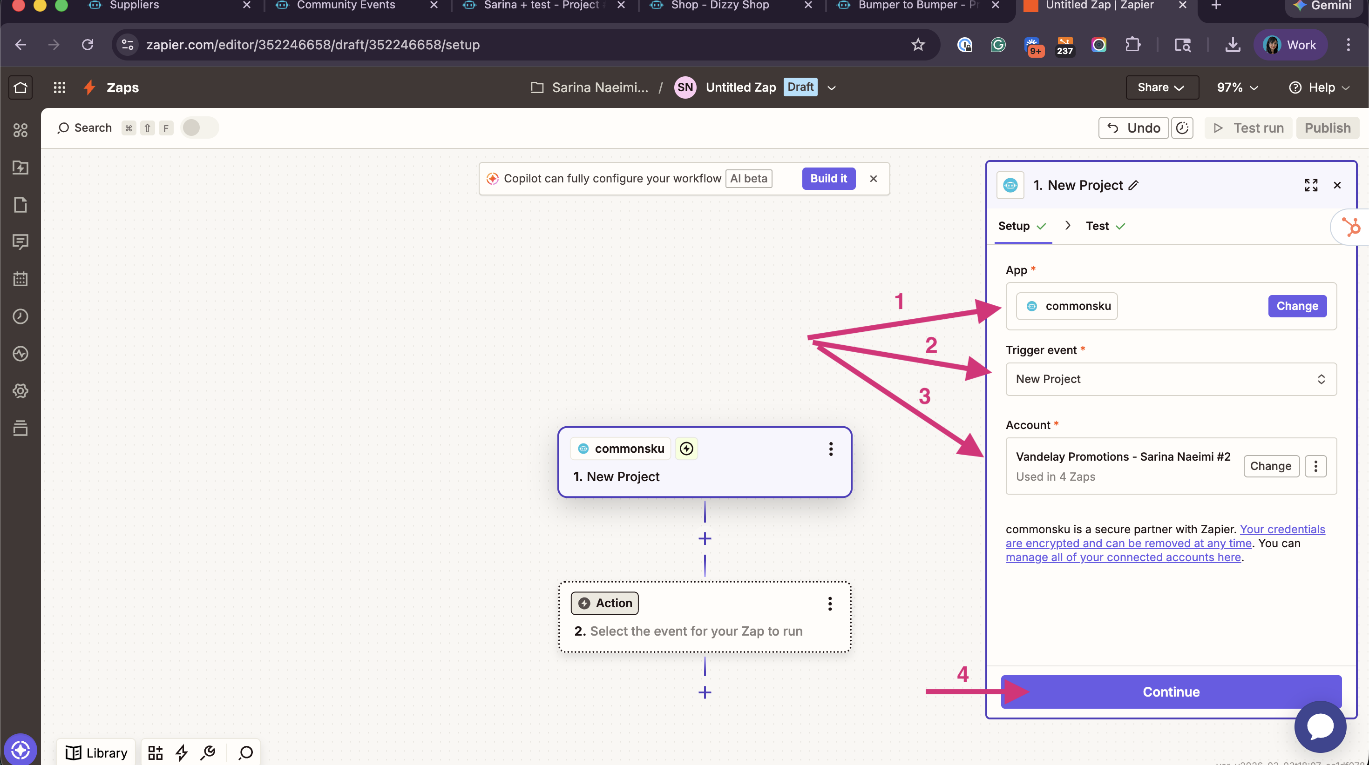
Task: Click the Undo button
Action: pos(1133,128)
